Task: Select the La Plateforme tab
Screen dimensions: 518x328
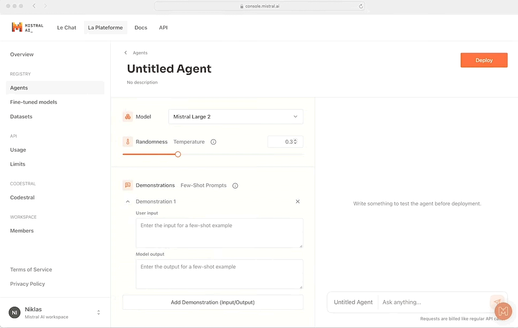Action: pyautogui.click(x=105, y=27)
